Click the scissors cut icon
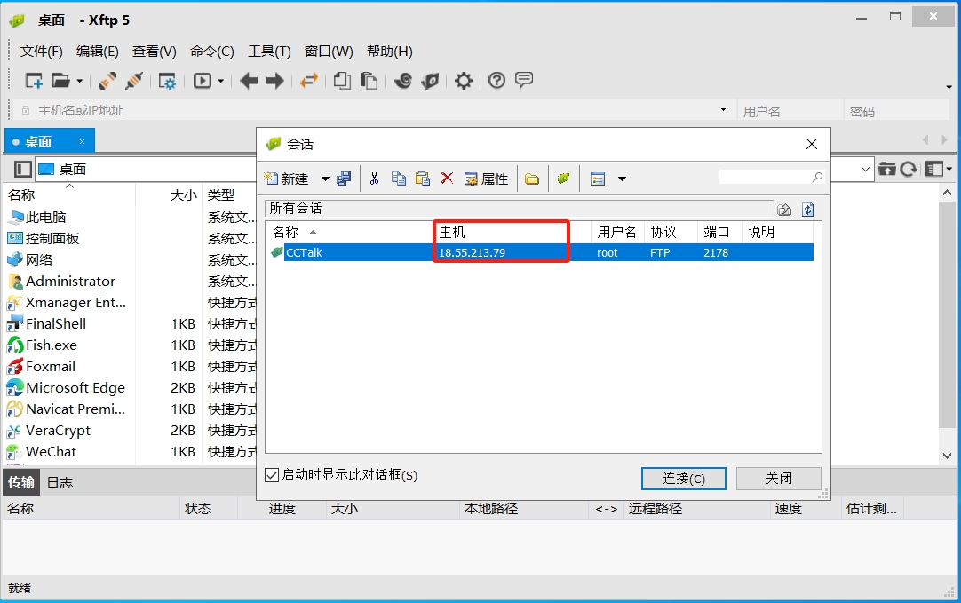 pos(375,179)
